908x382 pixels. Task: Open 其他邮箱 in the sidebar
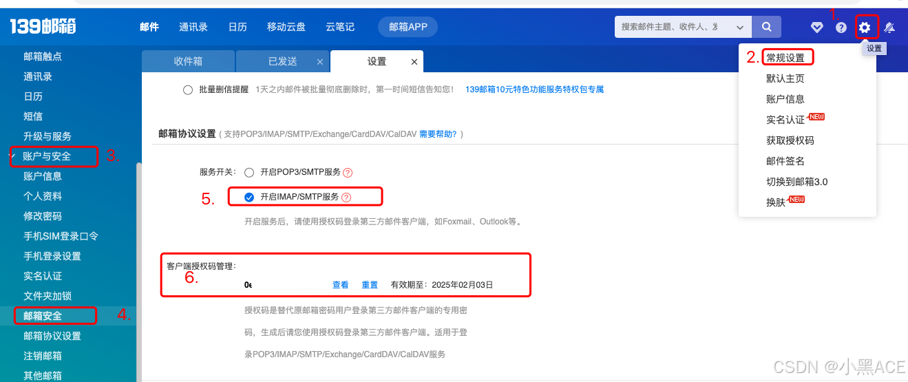(x=43, y=376)
